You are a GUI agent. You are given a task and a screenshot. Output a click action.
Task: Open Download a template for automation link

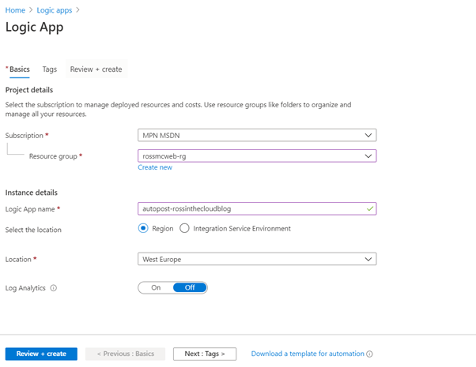click(308, 354)
